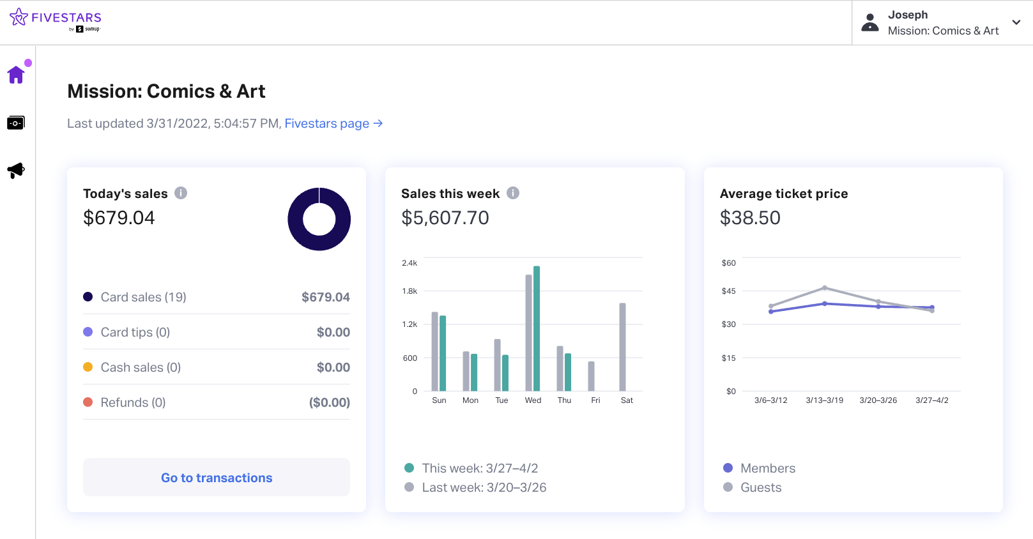Open the transactions wallet icon in sidebar

tap(16, 123)
